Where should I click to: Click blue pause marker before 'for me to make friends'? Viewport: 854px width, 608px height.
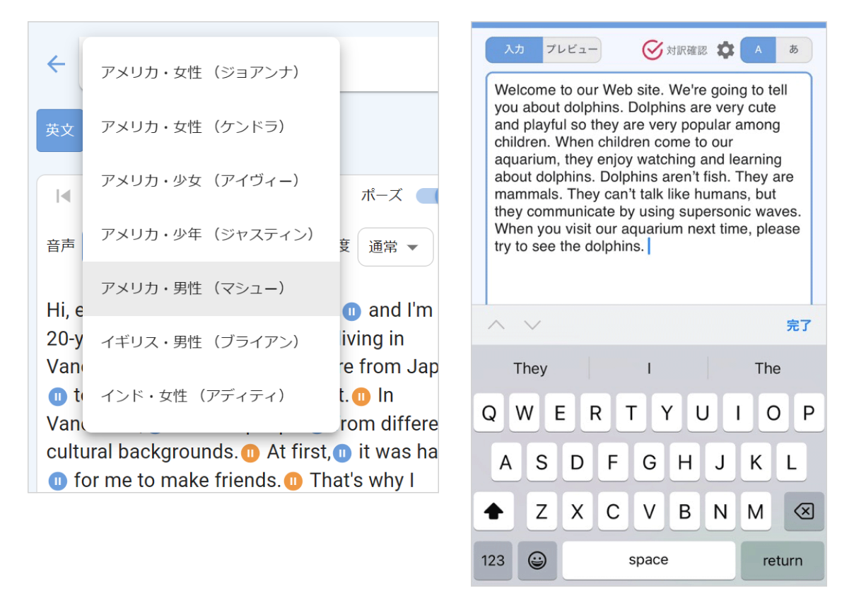[x=58, y=481]
